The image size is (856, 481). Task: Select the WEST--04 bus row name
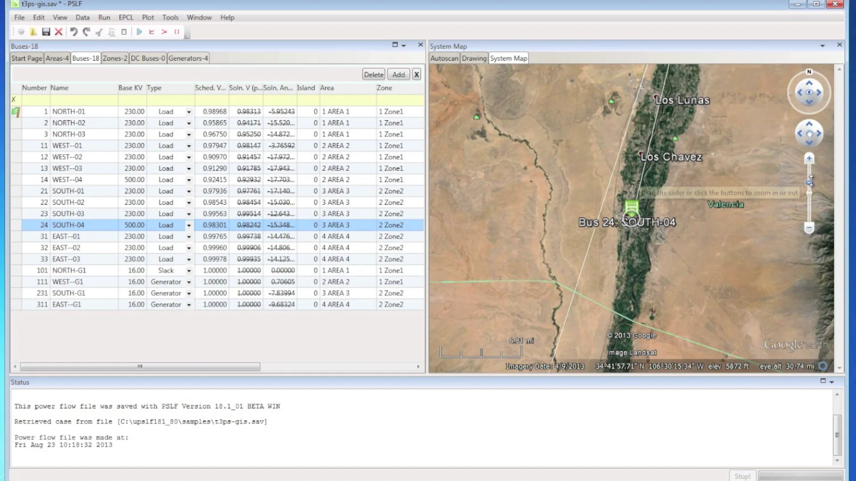pyautogui.click(x=67, y=179)
